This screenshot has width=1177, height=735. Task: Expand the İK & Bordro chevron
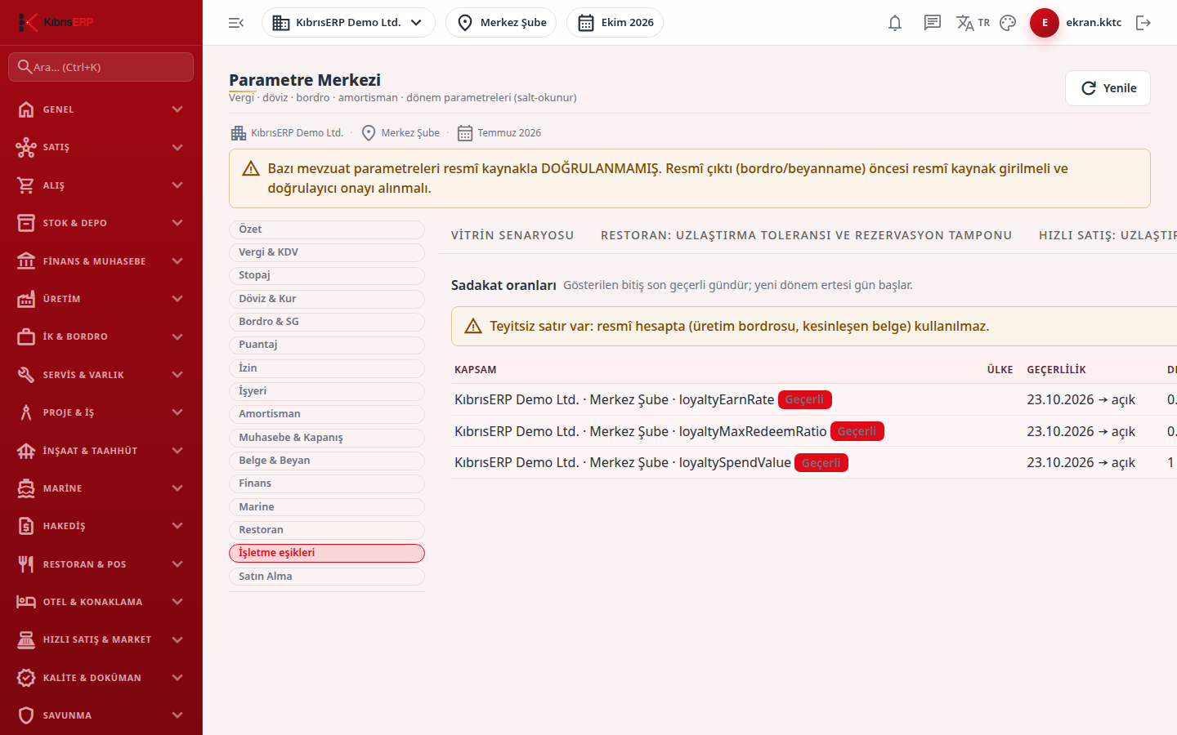(x=177, y=336)
